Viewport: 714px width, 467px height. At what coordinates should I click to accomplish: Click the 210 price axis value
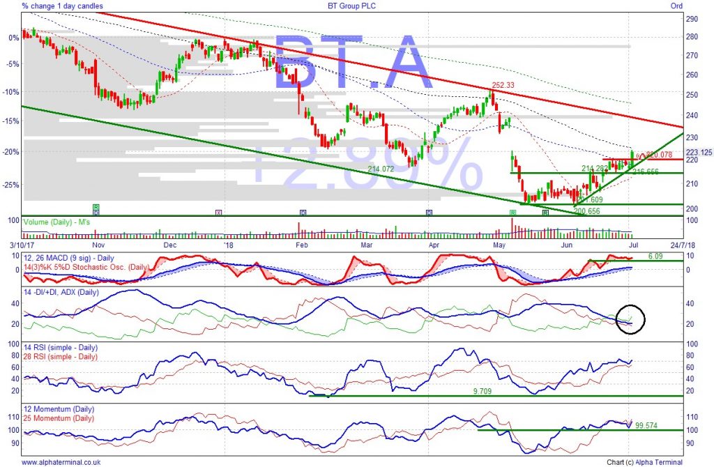[x=692, y=184]
